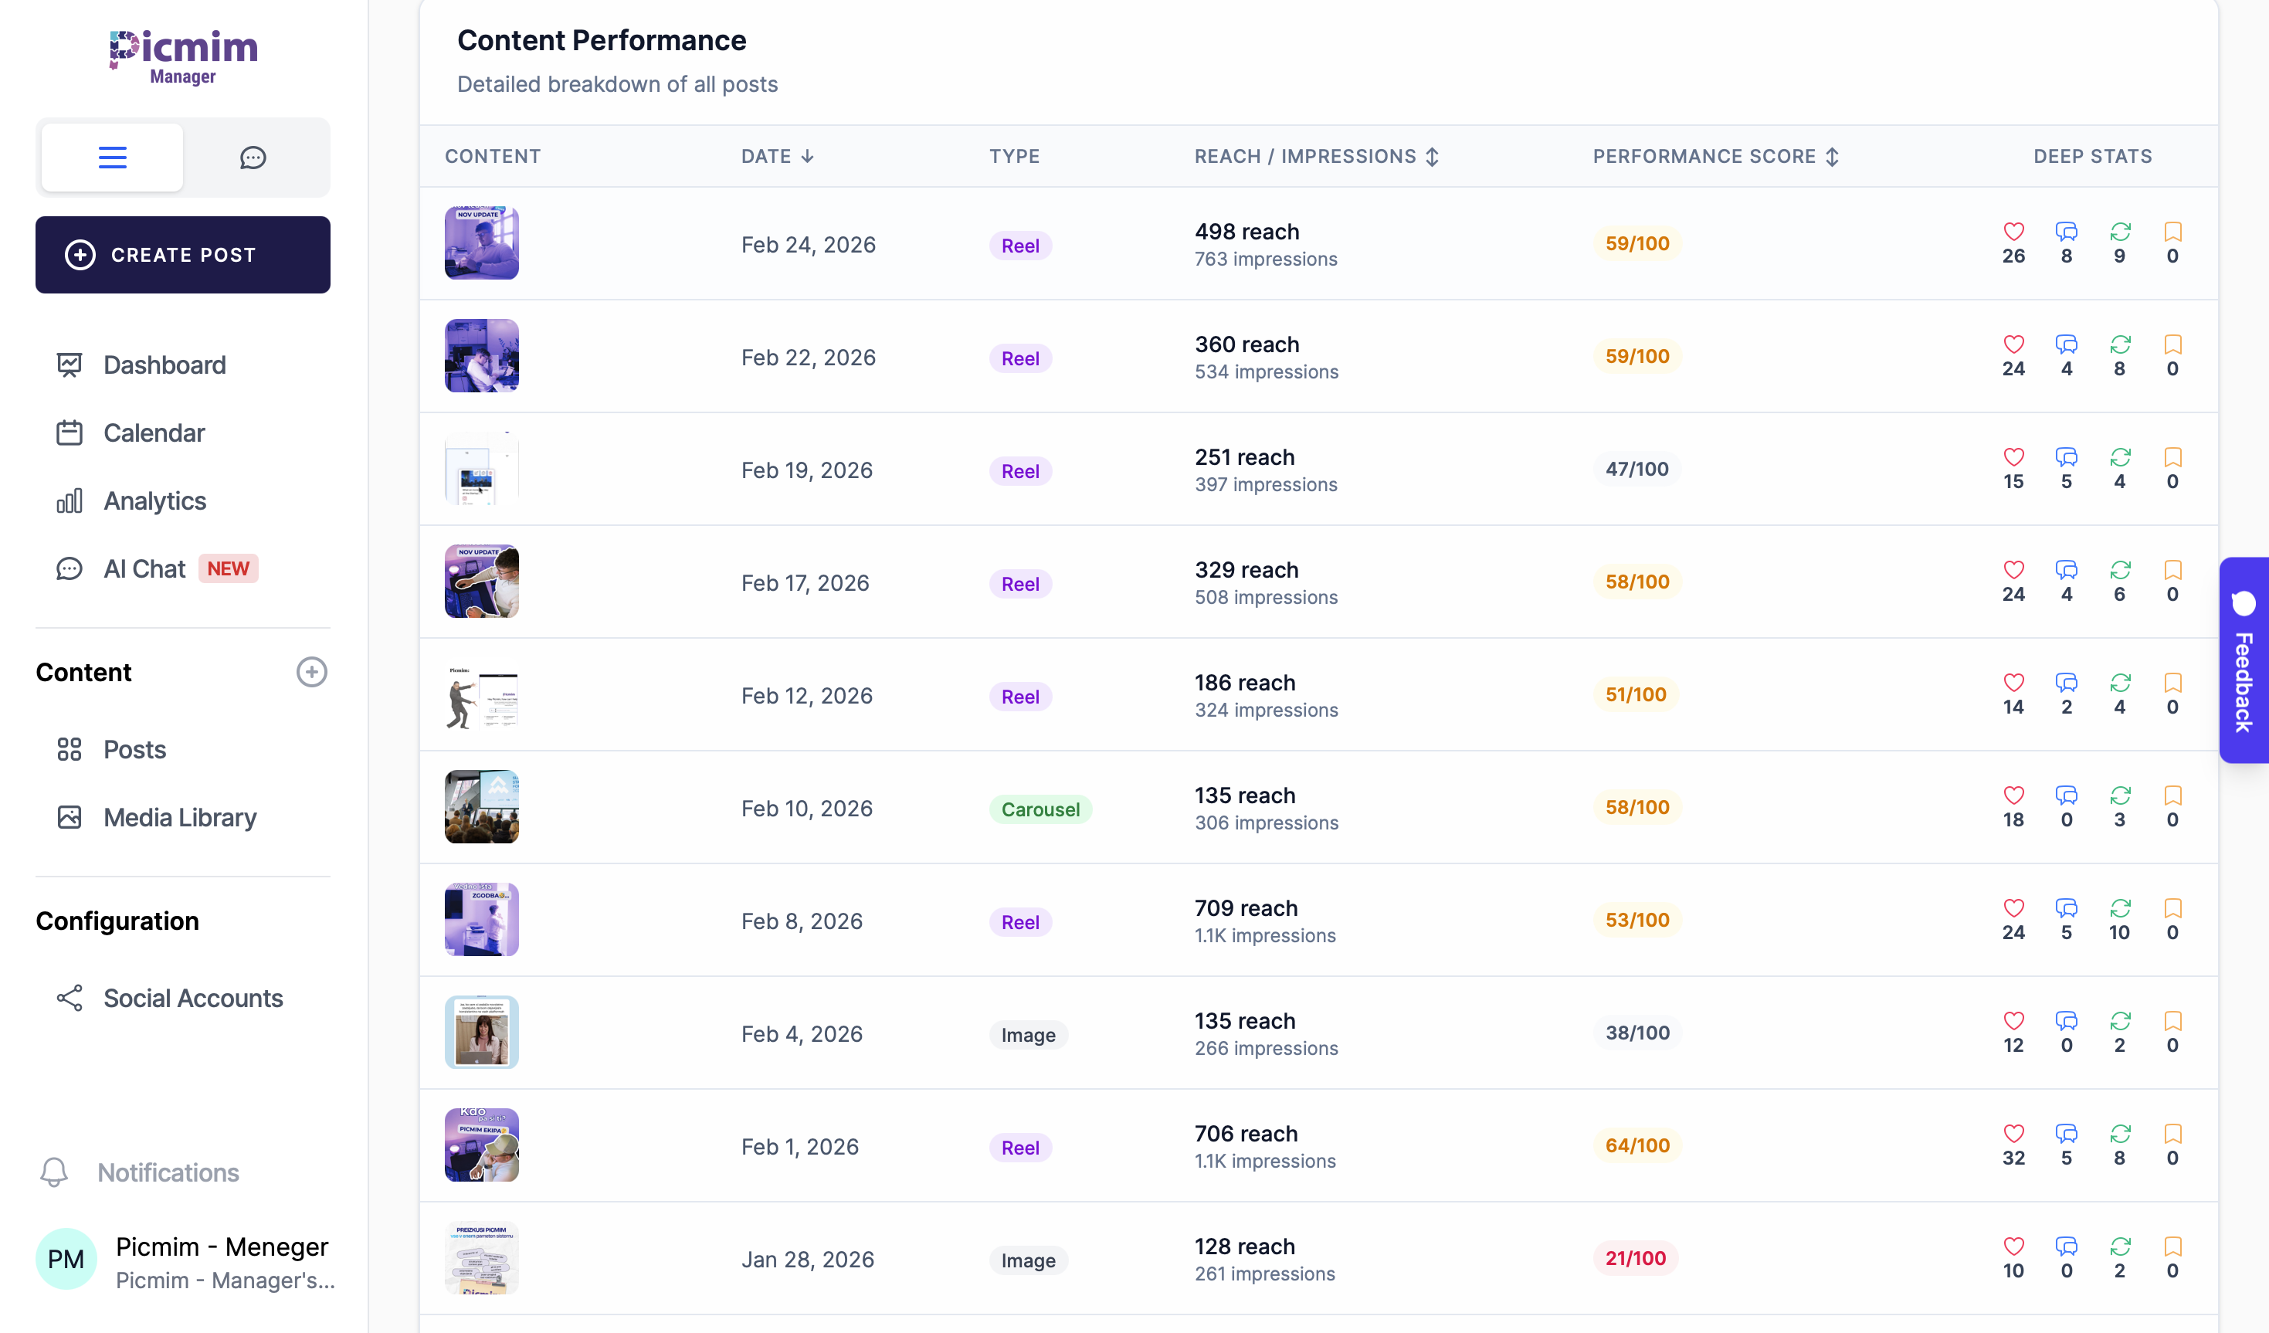Open Social Accounts configuration
This screenshot has height=1333, width=2269.
192,998
